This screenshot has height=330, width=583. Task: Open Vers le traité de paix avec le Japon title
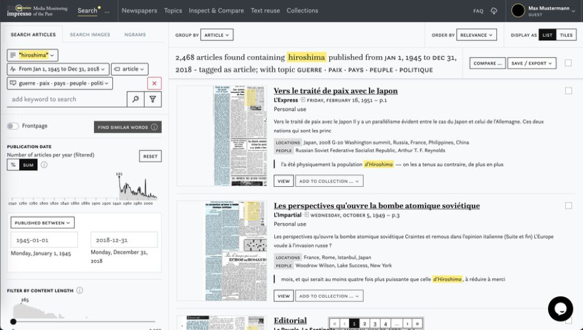pos(335,91)
